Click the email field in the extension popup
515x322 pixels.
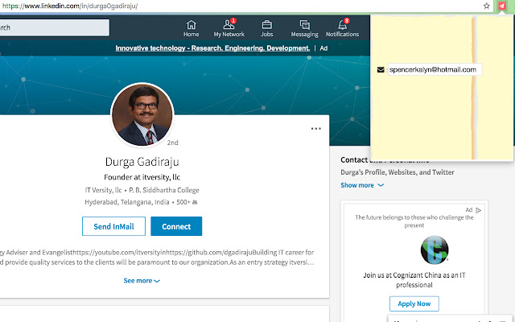pyautogui.click(x=434, y=70)
